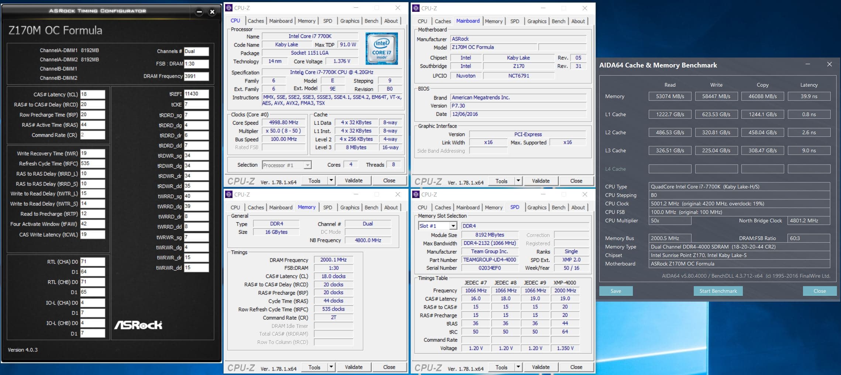Click the FSB : DRAM ratio field
The image size is (841, 375).
click(x=196, y=64)
